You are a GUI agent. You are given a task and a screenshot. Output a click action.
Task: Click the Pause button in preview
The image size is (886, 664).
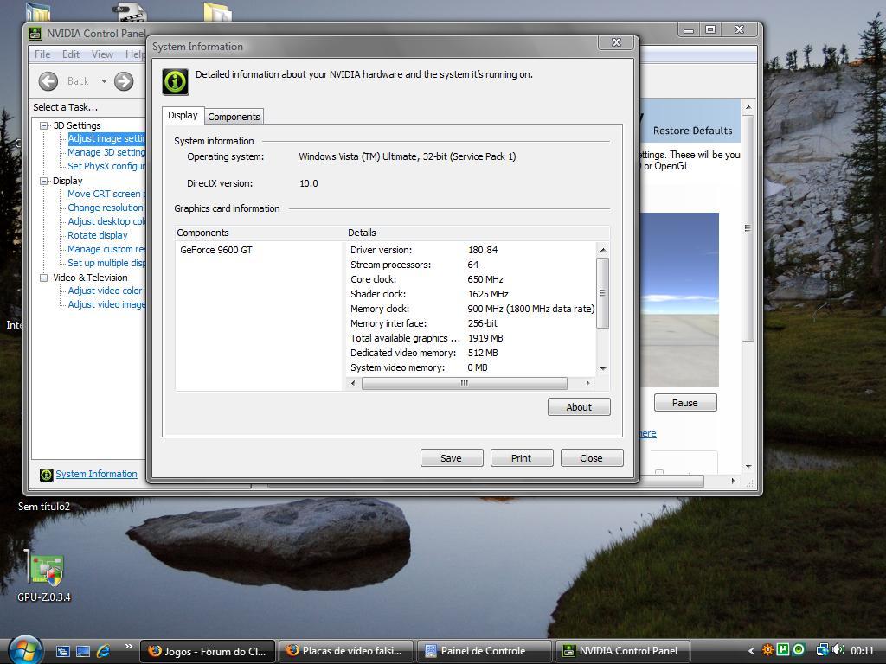coord(685,403)
